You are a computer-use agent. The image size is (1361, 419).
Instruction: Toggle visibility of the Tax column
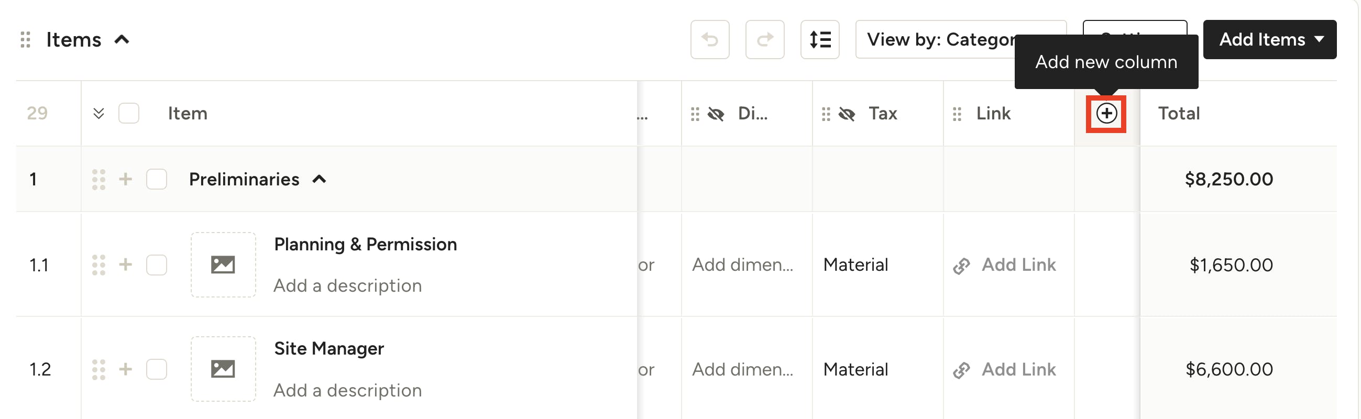tap(847, 114)
